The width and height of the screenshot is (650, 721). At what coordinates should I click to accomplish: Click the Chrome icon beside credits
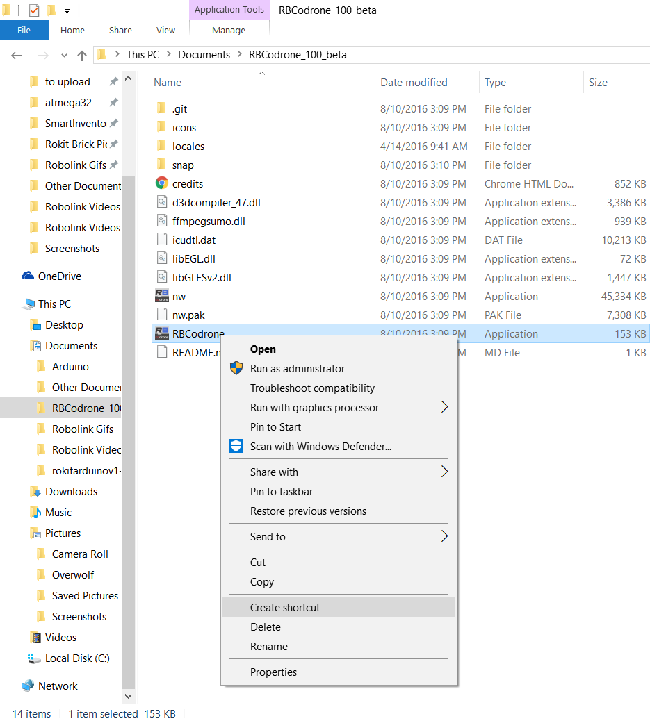click(x=161, y=183)
